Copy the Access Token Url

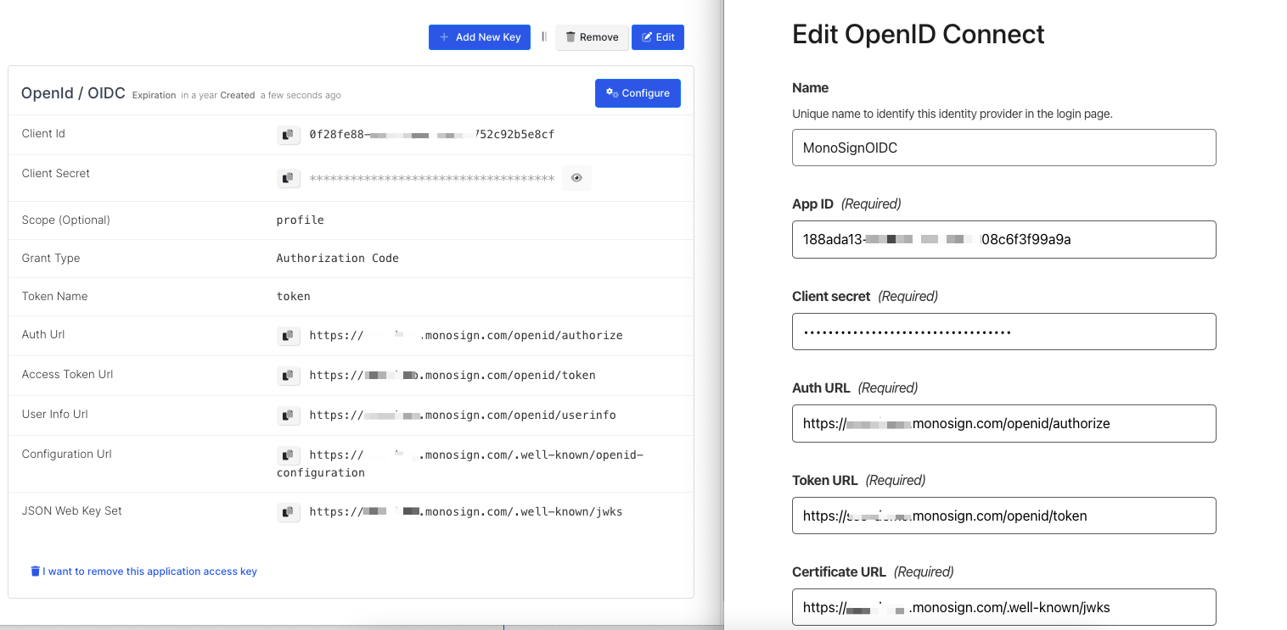289,376
